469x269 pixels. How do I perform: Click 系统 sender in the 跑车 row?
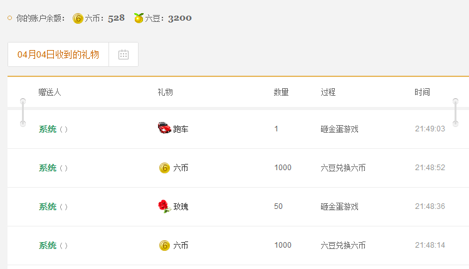[48, 129]
